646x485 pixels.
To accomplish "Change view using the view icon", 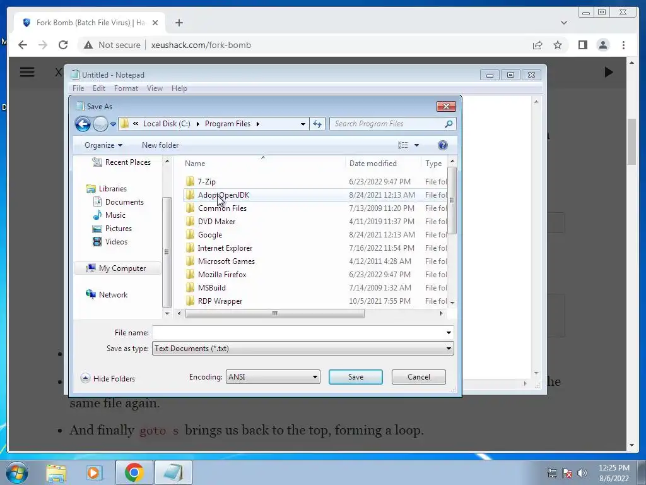I will tap(403, 145).
